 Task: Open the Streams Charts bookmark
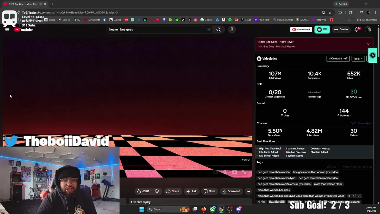283,20
